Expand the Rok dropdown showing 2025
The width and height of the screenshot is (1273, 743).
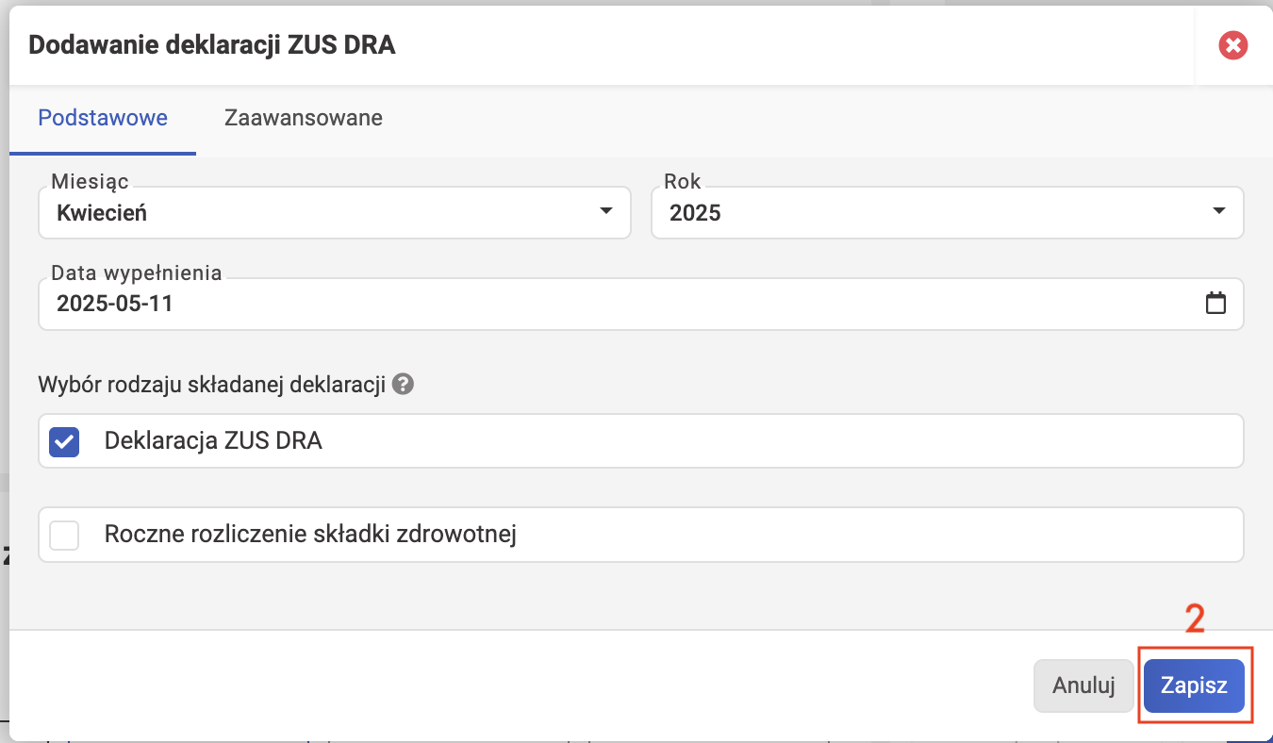pos(948,212)
